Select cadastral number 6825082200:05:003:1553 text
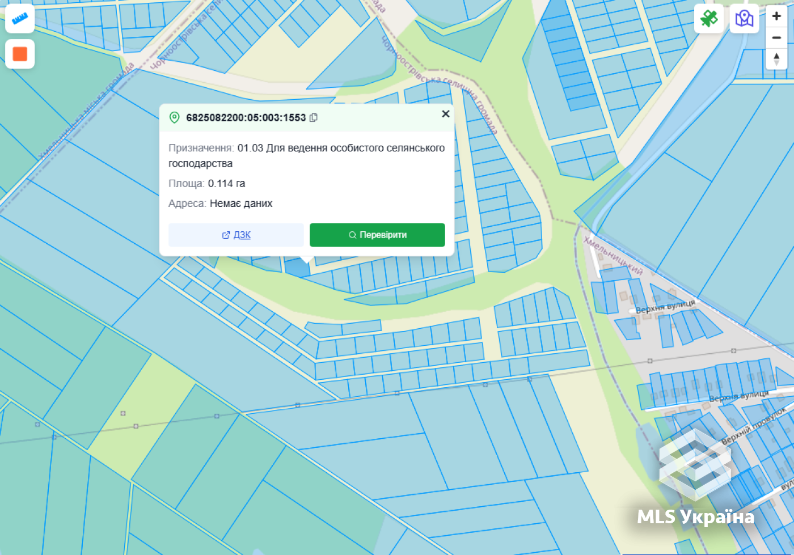Viewport: 794px width, 555px height. [246, 117]
